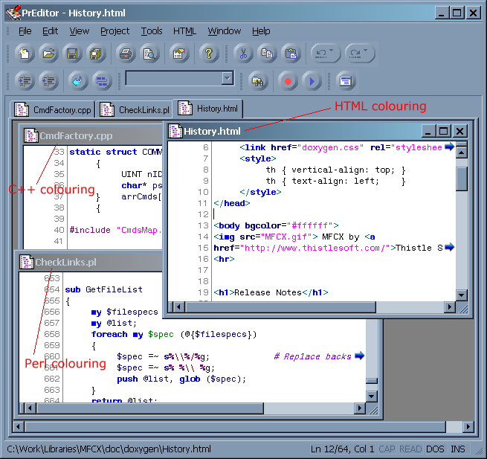This screenshot has width=487, height=459.
Task: Switch to the CheckLinks.pl tab
Action: (x=134, y=109)
